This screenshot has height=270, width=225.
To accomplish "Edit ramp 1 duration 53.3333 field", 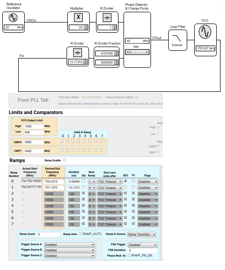I will (x=74, y=188).
